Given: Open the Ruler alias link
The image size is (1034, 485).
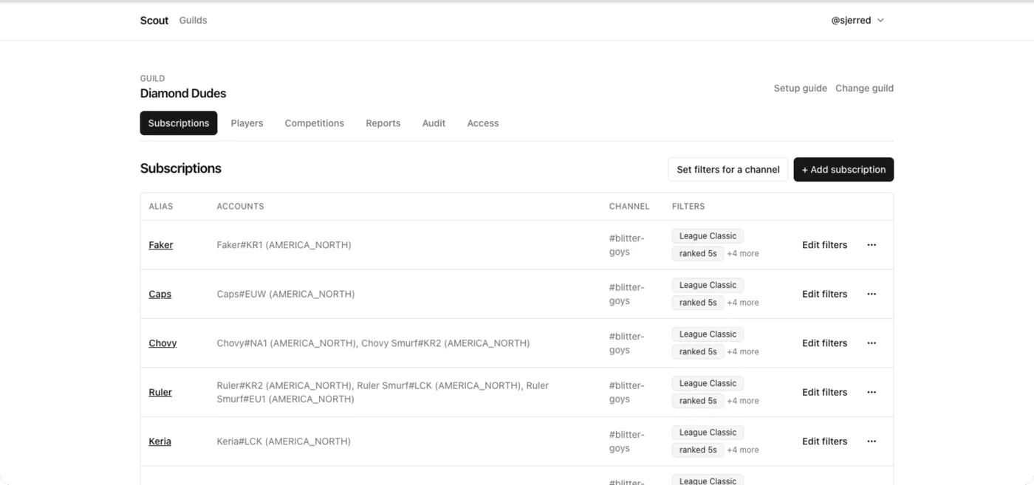Looking at the screenshot, I should (160, 392).
